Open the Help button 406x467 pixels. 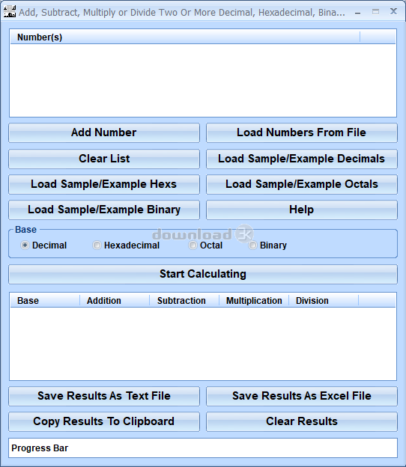pyautogui.click(x=302, y=210)
